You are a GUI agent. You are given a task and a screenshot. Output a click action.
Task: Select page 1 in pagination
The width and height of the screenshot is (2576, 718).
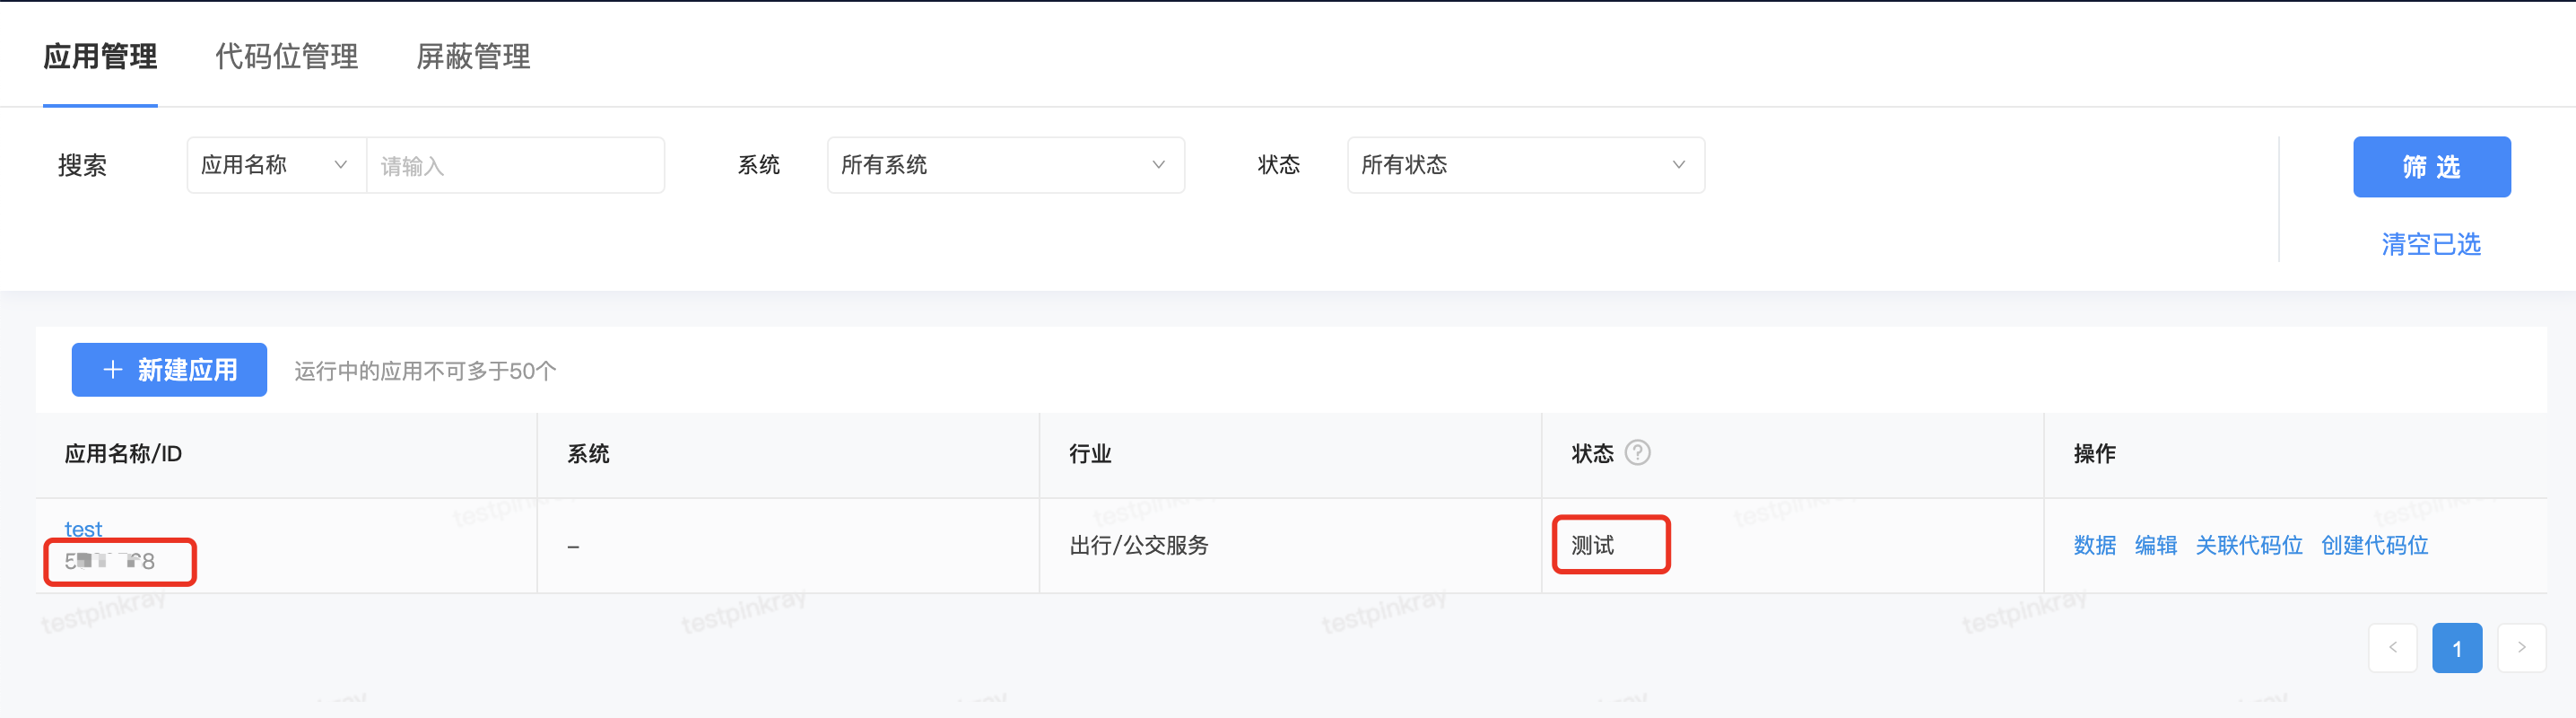click(2458, 648)
